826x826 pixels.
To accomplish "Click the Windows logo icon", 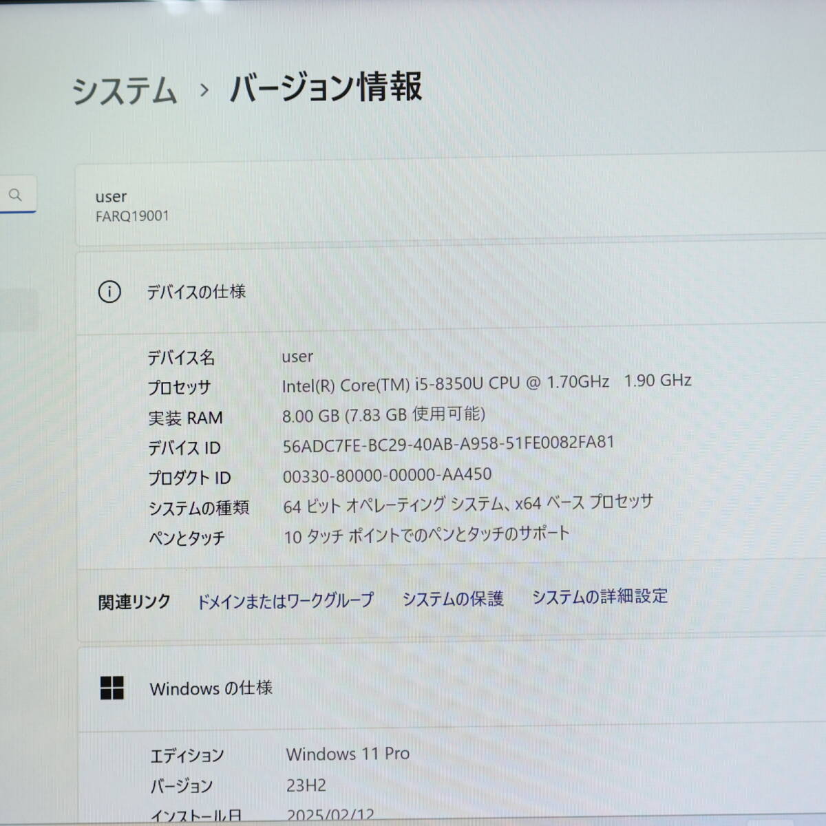I will [112, 688].
